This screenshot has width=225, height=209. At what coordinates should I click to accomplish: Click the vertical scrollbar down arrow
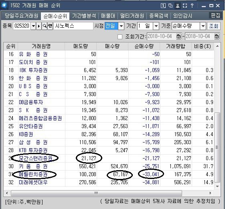point(217,186)
